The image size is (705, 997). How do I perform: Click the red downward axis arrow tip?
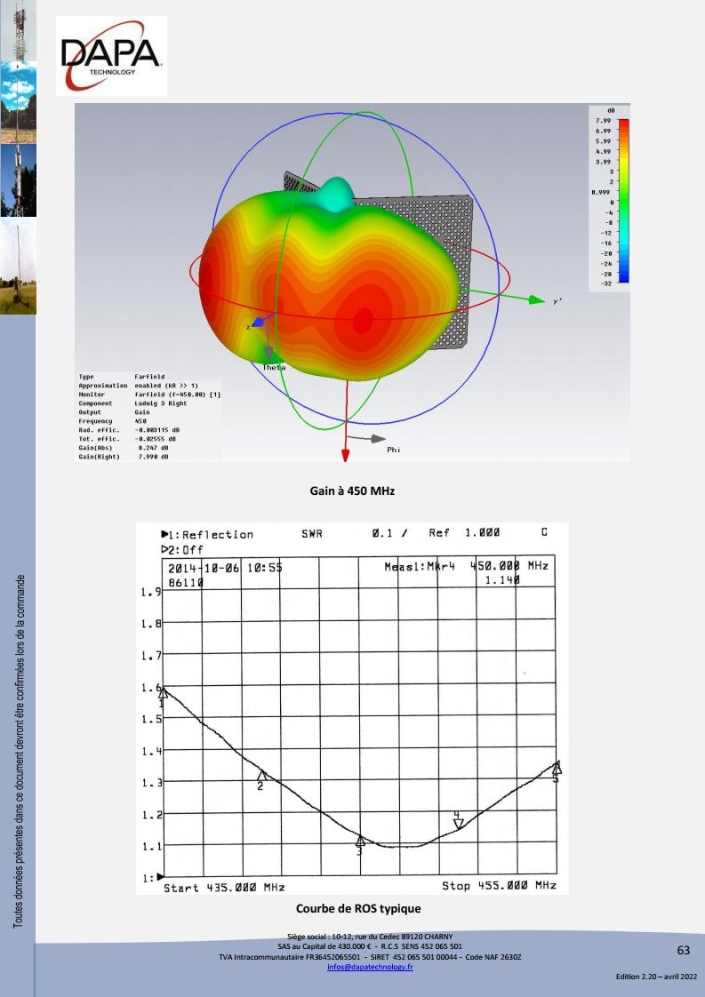click(x=345, y=456)
